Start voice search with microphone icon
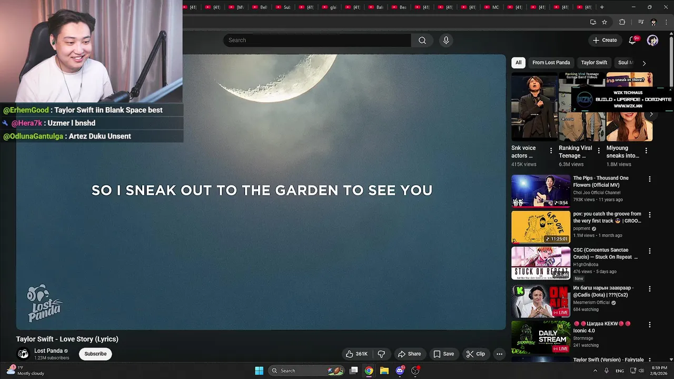Viewport: 674px width, 379px height. tap(446, 40)
